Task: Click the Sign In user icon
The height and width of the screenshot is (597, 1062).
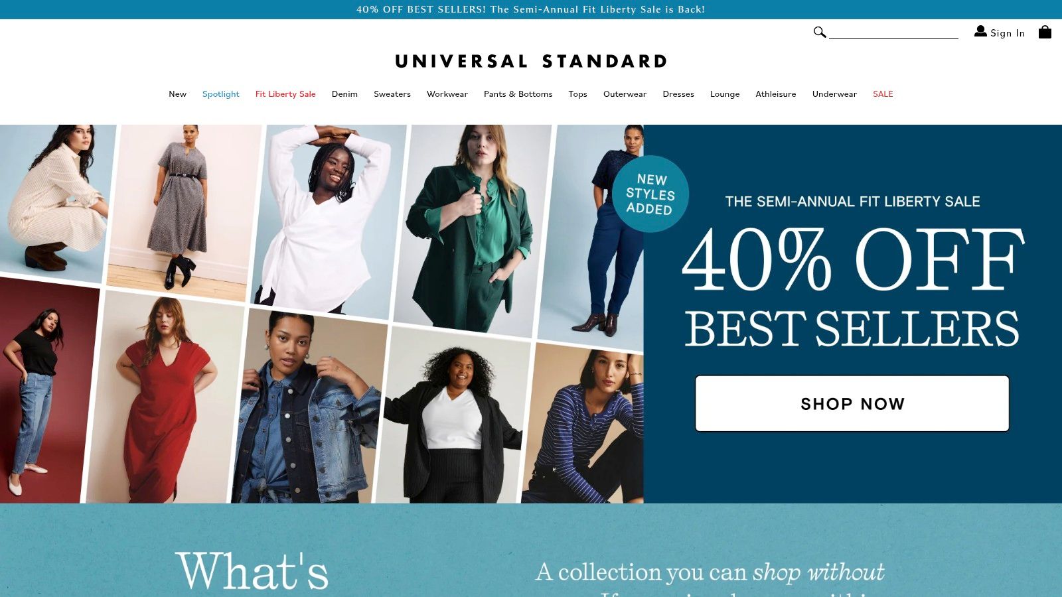Action: click(x=980, y=31)
